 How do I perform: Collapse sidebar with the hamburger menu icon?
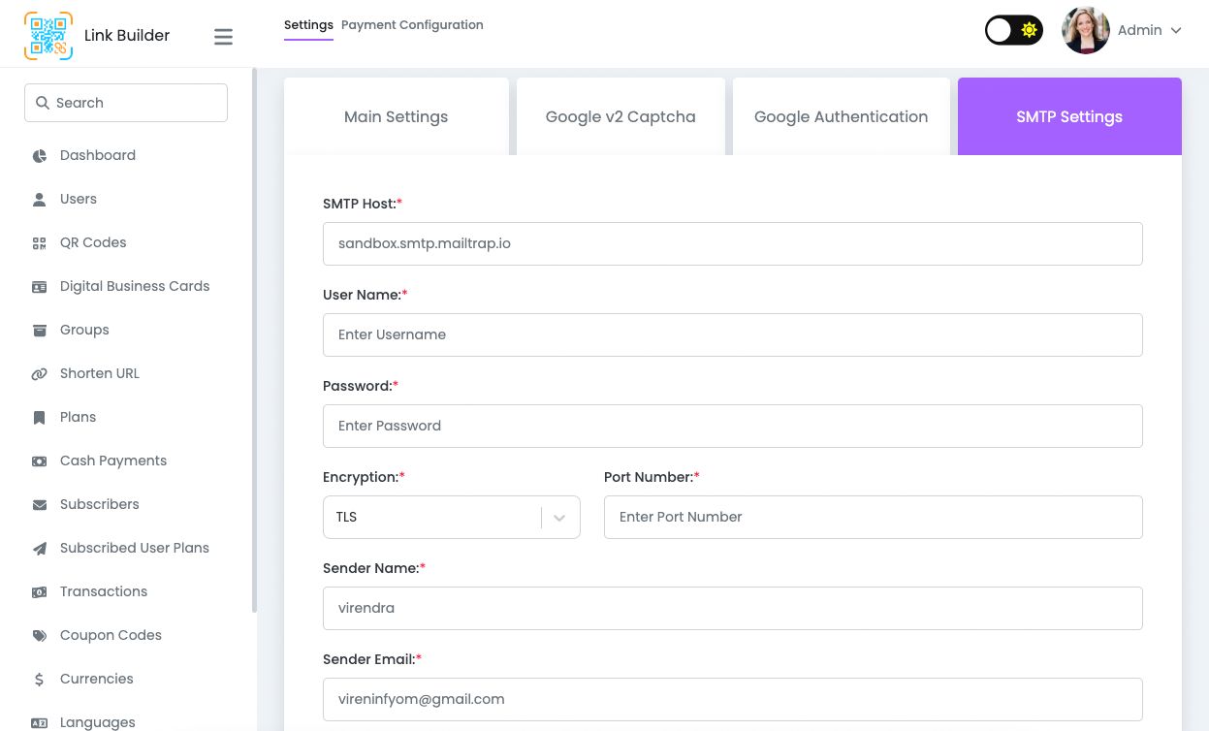pyautogui.click(x=223, y=37)
